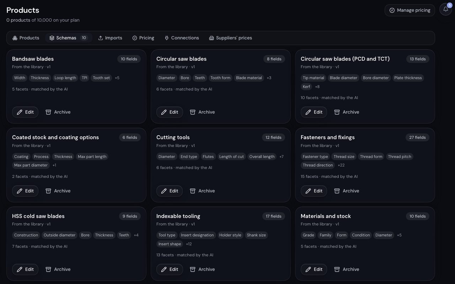Go to the Pricing tab
This screenshot has width=455, height=284.
tap(143, 38)
